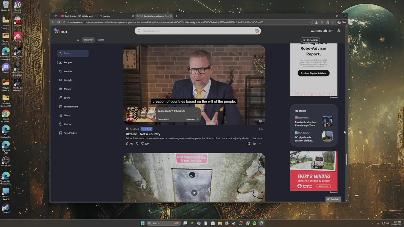This screenshot has width=404, height=227.
Task: Open File Explorer from the taskbar
Action: click(220, 223)
